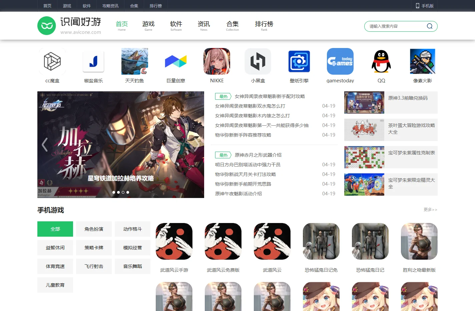Screen dimensions: 475x311
Task: Filter mobile games by 模拟经营
Action: pyautogui.click(x=132, y=248)
